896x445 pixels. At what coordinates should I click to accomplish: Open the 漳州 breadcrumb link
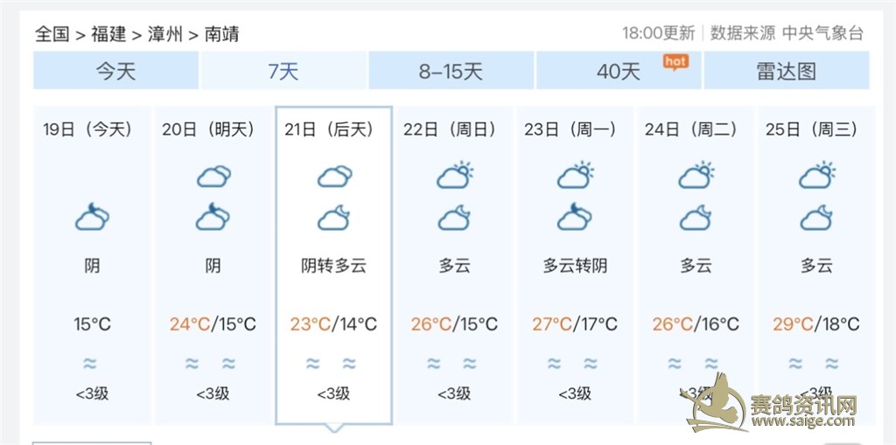[x=164, y=34]
